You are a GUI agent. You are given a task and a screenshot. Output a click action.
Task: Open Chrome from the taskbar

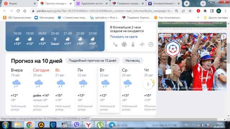29,125
